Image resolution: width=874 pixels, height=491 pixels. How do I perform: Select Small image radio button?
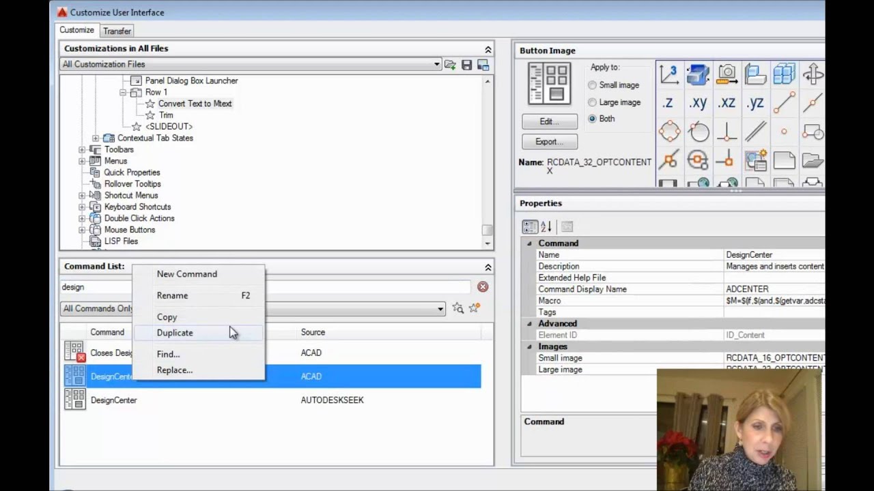[592, 85]
